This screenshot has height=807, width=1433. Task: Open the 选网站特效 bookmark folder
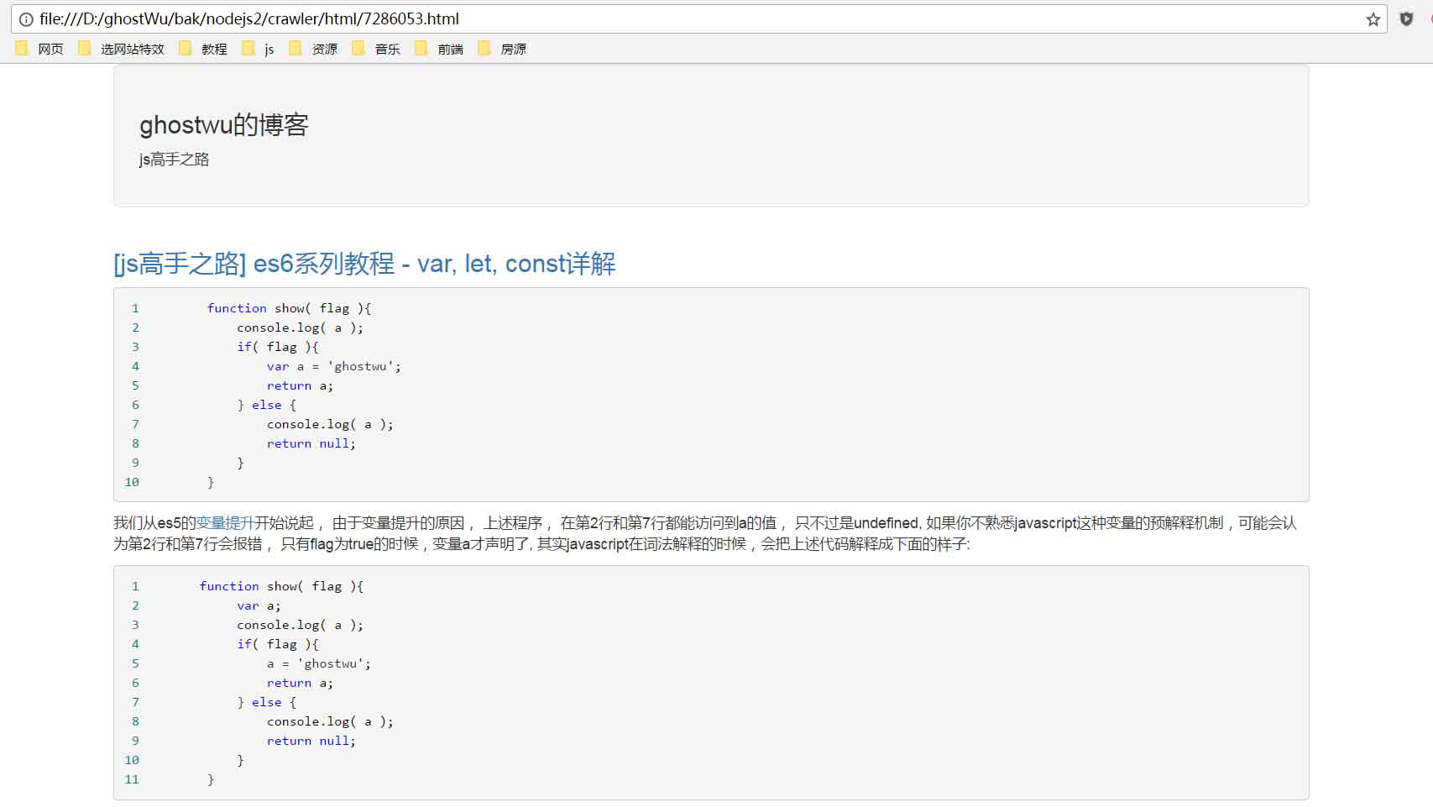pos(131,48)
